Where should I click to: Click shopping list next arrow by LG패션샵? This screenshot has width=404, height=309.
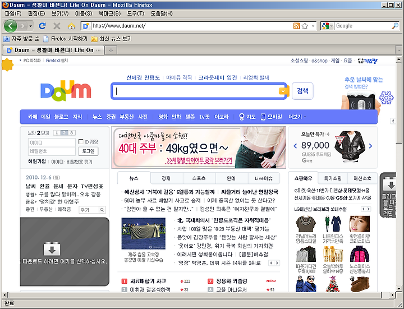click(369, 209)
